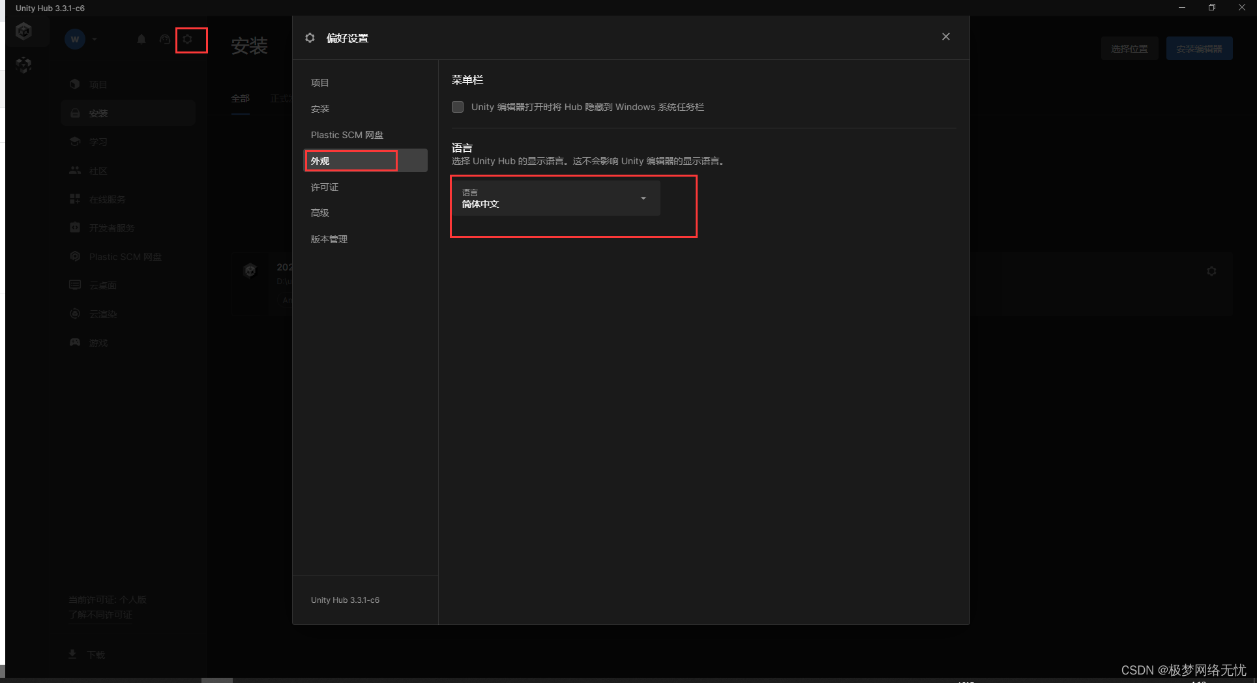Open 游戏 in the Hub sidebar
1257x683 pixels.
[128, 342]
